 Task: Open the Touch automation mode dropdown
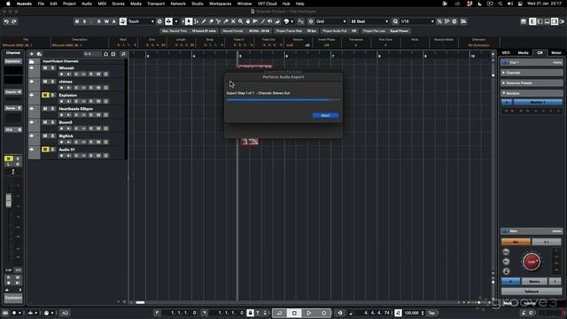141,21
